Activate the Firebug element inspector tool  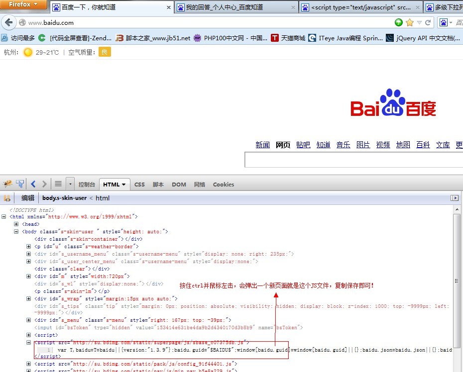point(20,184)
